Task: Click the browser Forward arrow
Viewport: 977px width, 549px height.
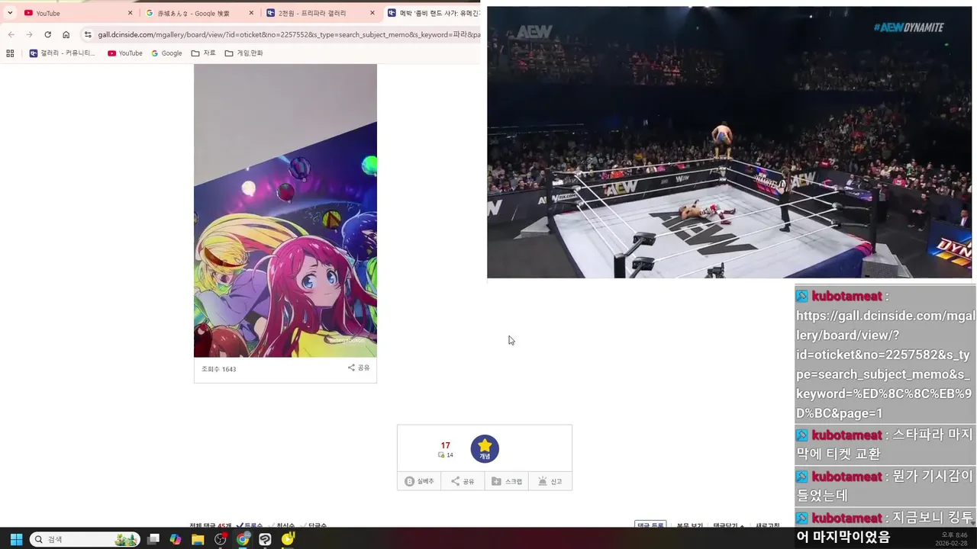Action: coord(29,34)
